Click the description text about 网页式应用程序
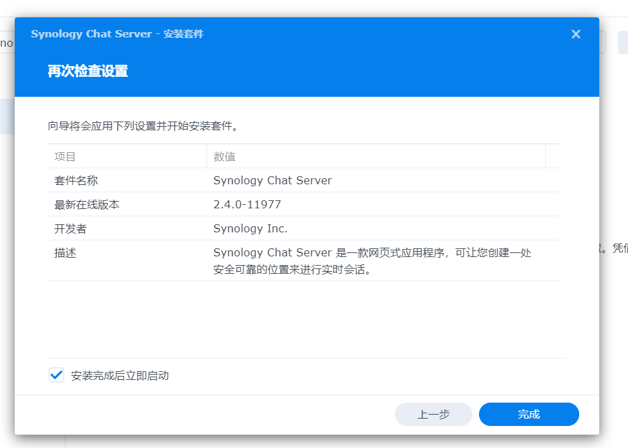The width and height of the screenshot is (628, 448). pos(372,260)
